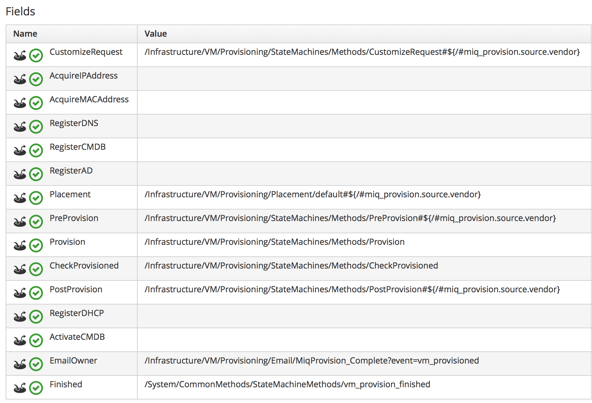Click the Provision field name

point(67,242)
